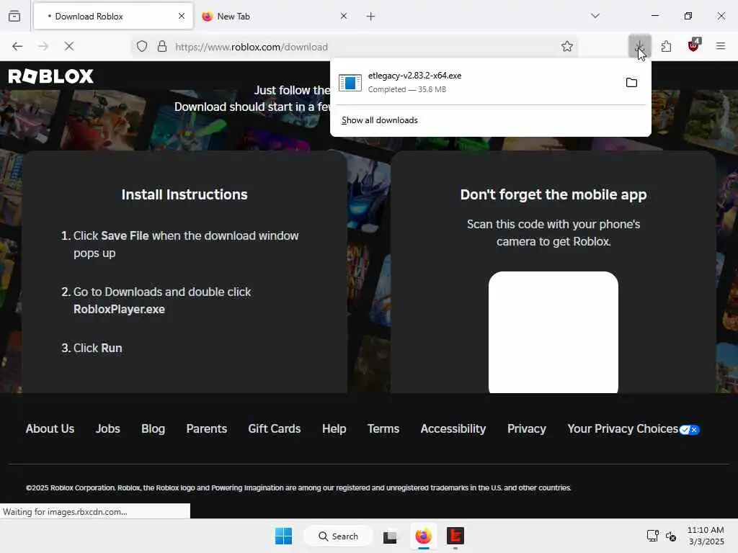Open the red ET Legacy taskbar app
The width and height of the screenshot is (738, 553).
point(455,536)
